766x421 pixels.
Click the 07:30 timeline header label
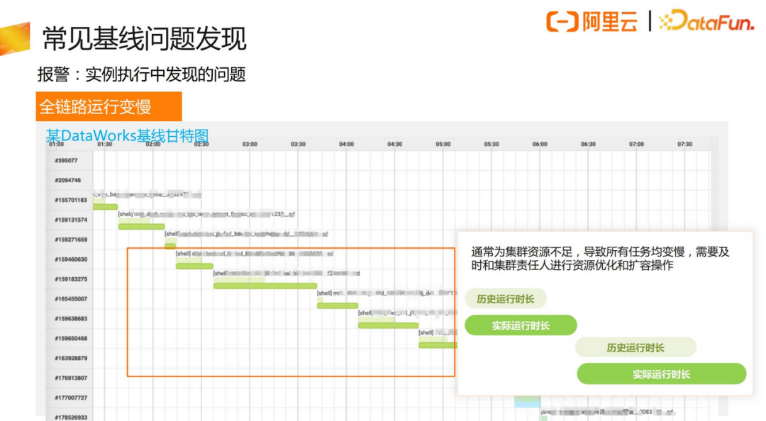coord(684,144)
